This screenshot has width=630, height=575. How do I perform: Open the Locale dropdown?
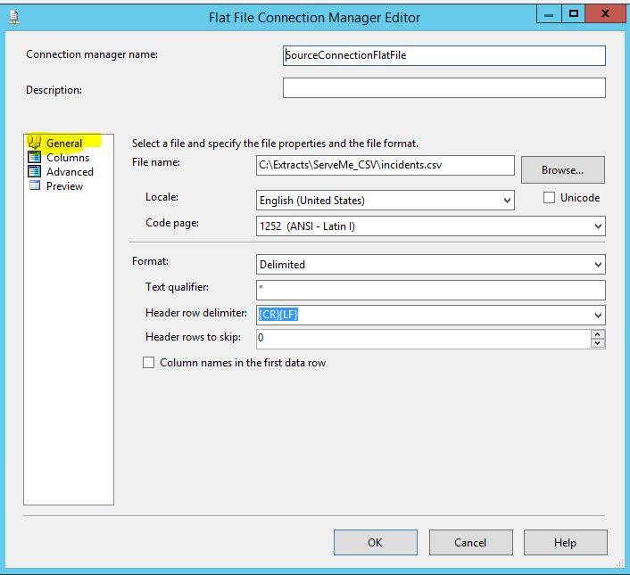coord(507,201)
